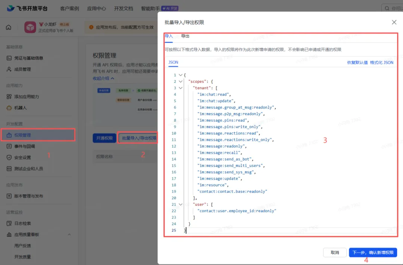Viewport: 403px width, 265px height.
Task: Switch to the 导出 tab
Action: pos(185,36)
